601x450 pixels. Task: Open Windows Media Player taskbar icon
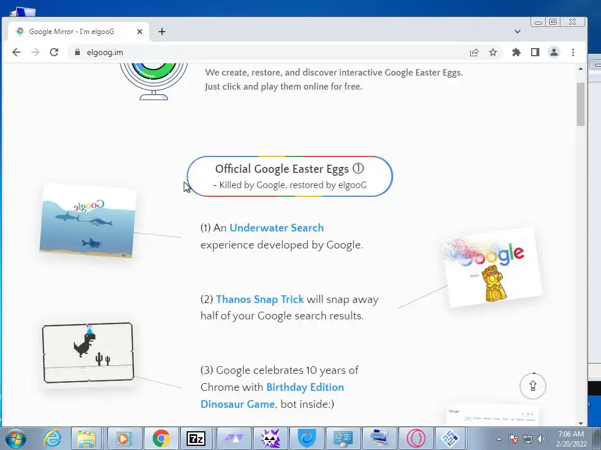click(x=124, y=438)
